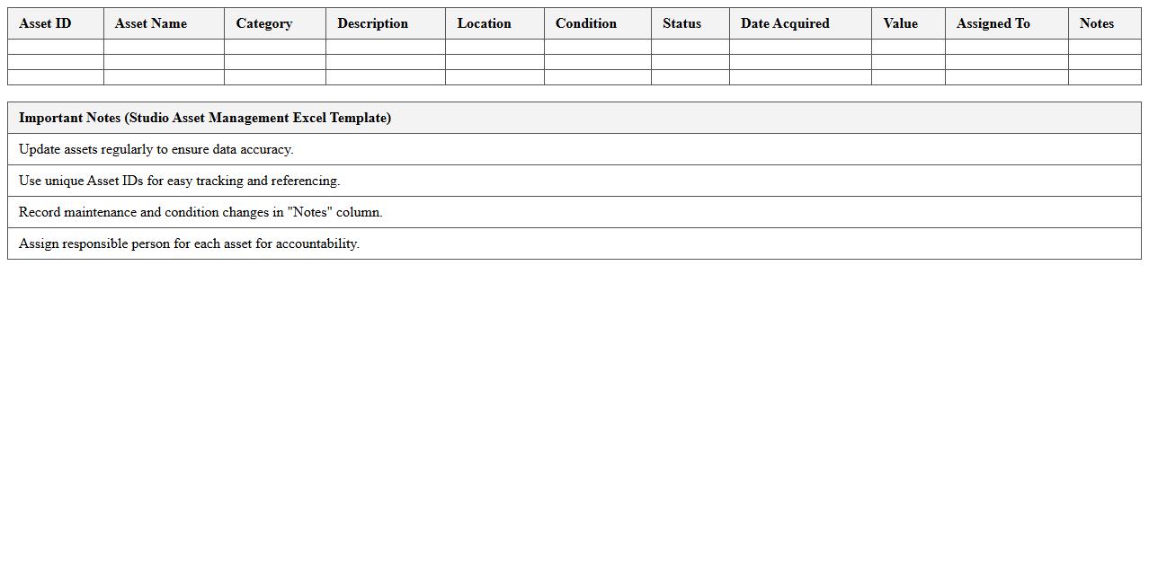This screenshot has width=1149, height=584.
Task: Click the Asset ID column header
Action: (x=45, y=23)
